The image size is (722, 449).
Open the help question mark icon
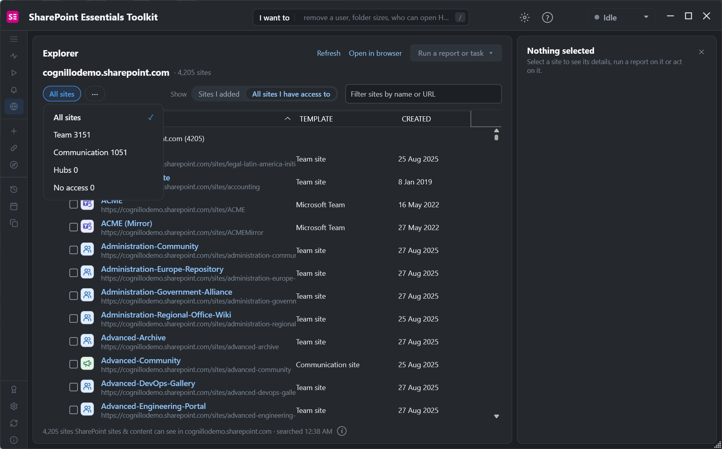(x=547, y=17)
